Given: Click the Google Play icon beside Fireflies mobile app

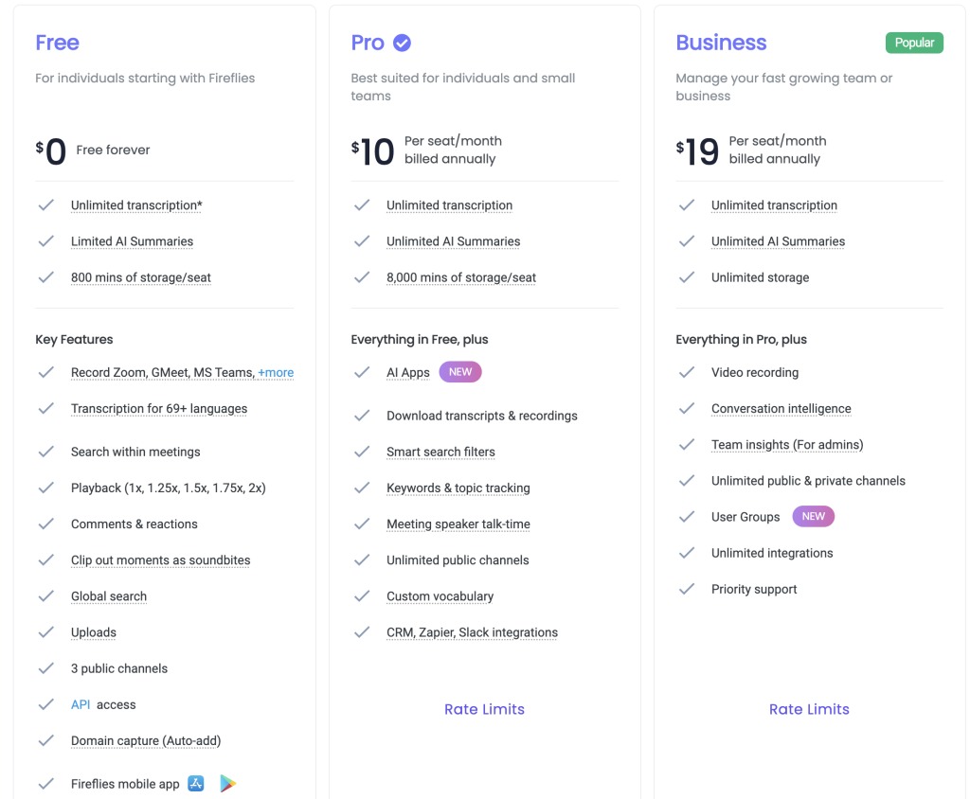Looking at the screenshot, I should [227, 783].
